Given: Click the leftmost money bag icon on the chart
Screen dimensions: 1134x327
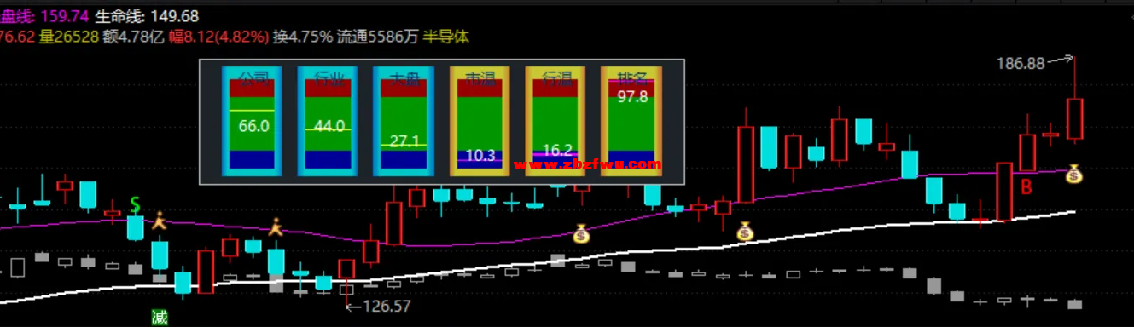Looking at the screenshot, I should pos(582,232).
